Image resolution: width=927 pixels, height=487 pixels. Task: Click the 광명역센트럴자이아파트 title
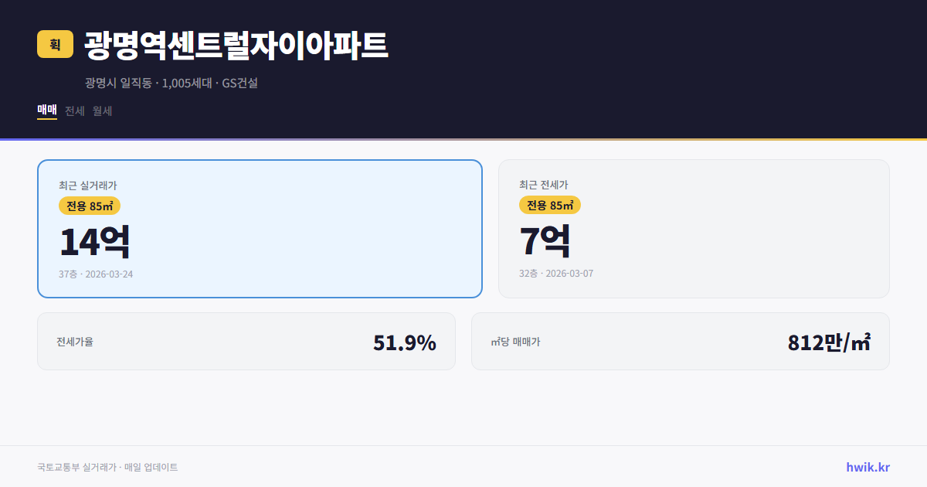(x=236, y=44)
